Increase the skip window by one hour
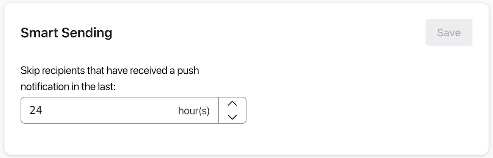This screenshot has width=493, height=158. [x=232, y=104]
